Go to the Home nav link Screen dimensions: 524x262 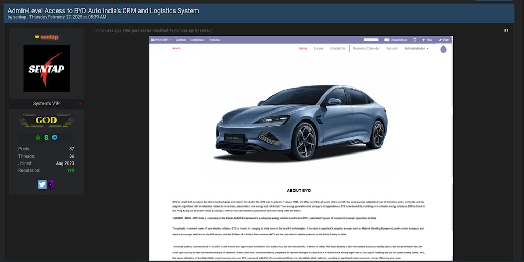[303, 48]
